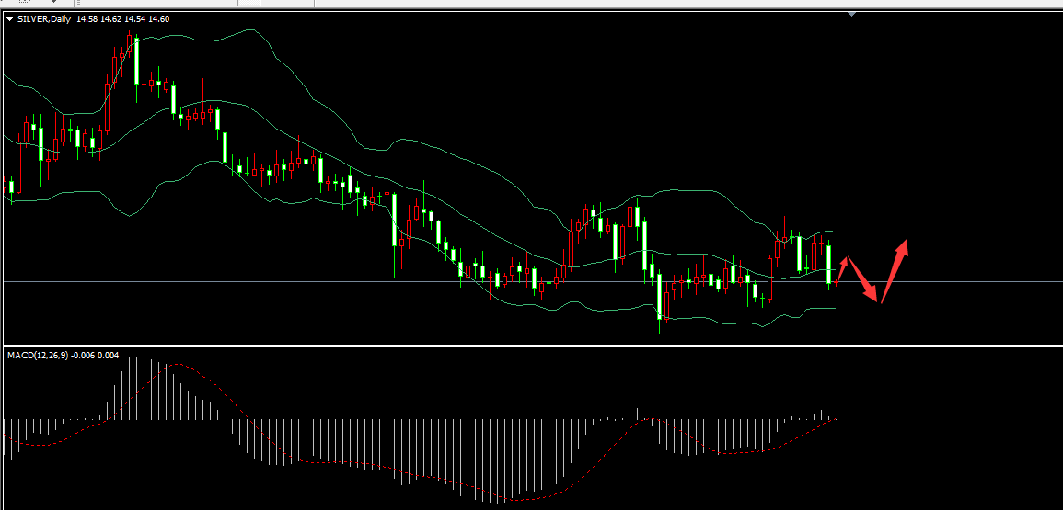The image size is (1063, 510).
Task: Click the MACD(12,26,9) indicator label
Action: tap(38, 355)
